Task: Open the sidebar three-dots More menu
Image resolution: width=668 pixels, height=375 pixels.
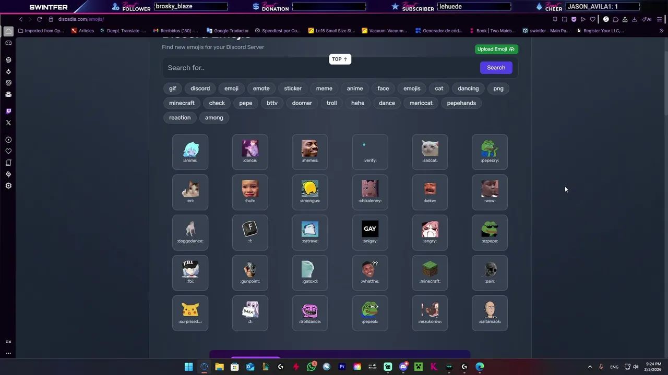Action: 8,353
